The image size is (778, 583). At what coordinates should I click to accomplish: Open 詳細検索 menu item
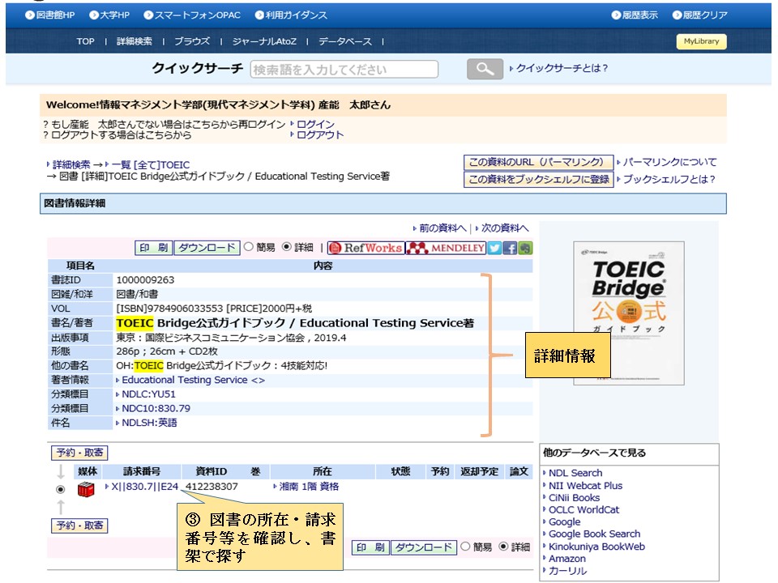click(135, 41)
